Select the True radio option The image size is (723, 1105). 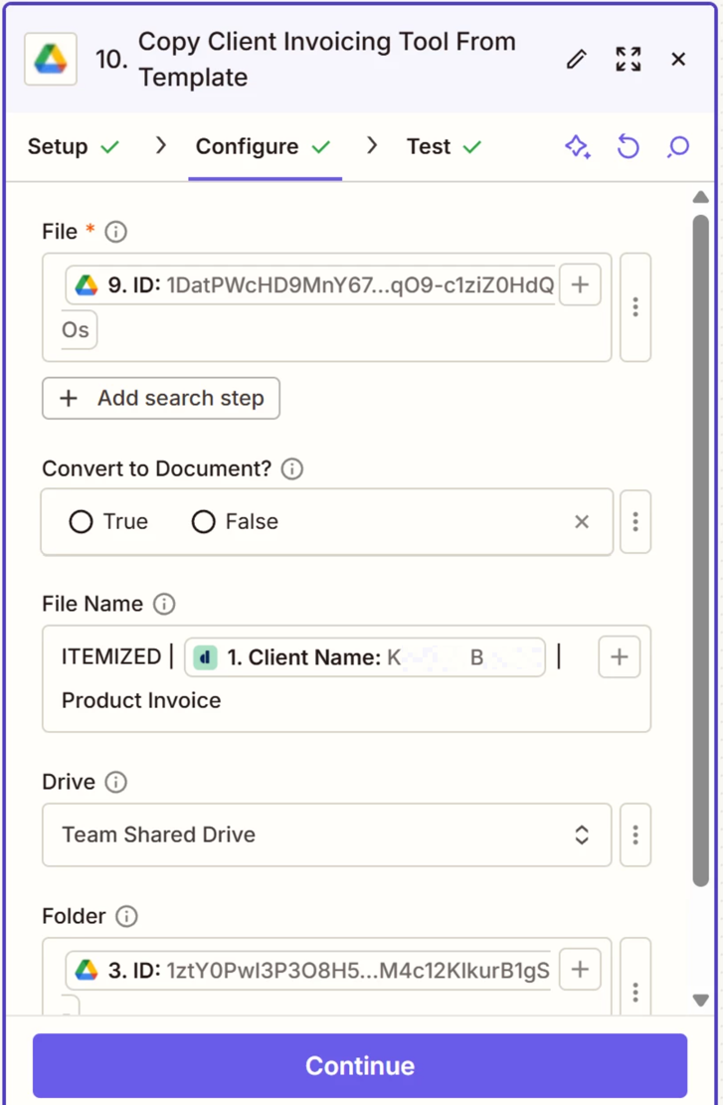(x=82, y=522)
